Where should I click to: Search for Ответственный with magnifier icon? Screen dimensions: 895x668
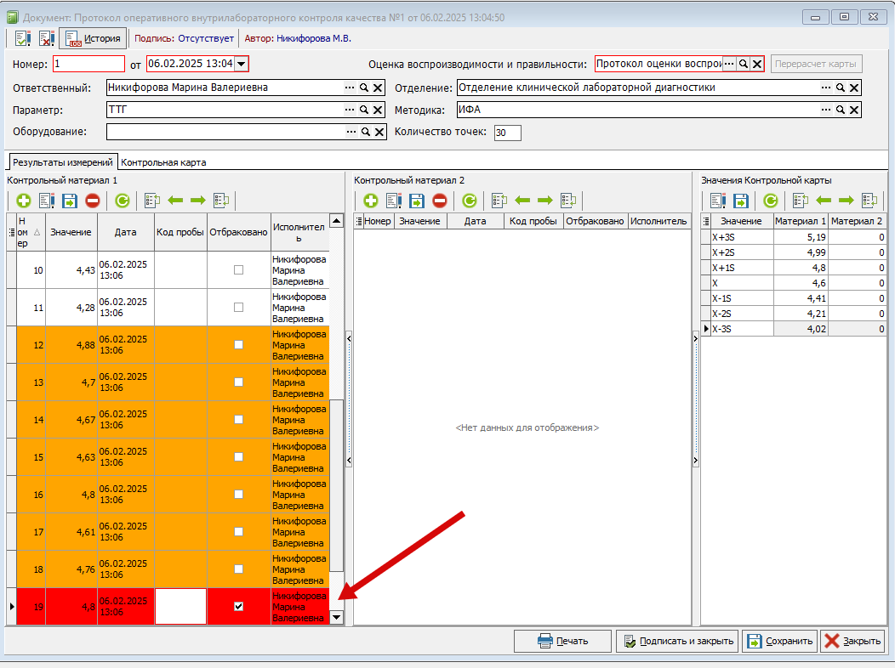click(364, 88)
